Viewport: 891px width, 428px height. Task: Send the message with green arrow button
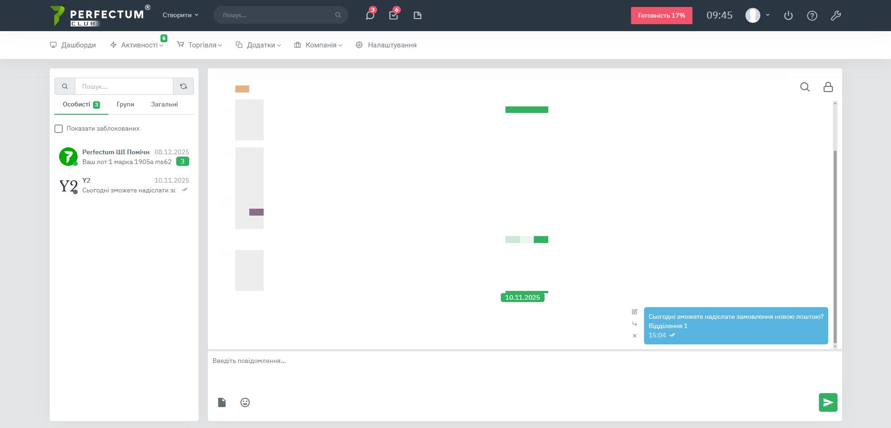828,402
